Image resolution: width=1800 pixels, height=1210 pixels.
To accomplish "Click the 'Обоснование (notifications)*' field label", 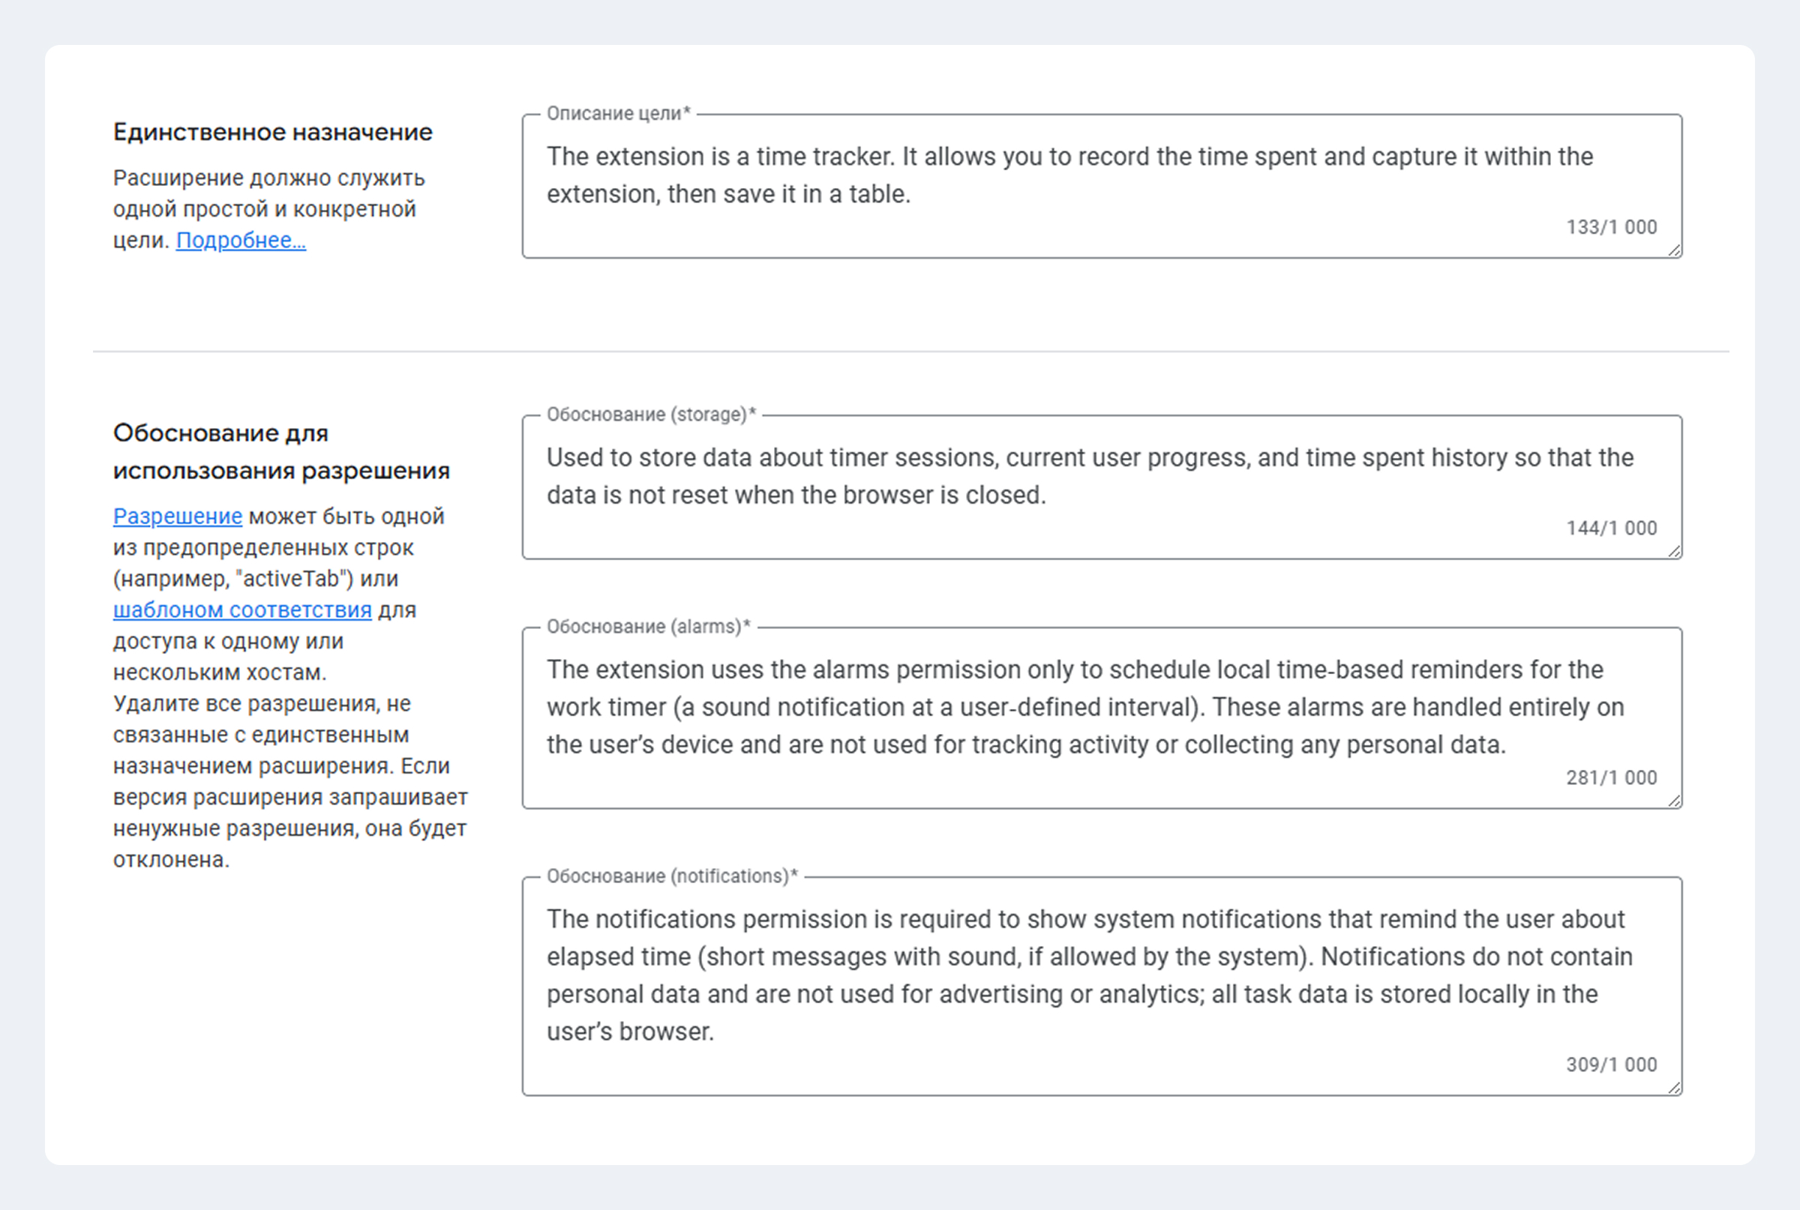I will coord(671,876).
